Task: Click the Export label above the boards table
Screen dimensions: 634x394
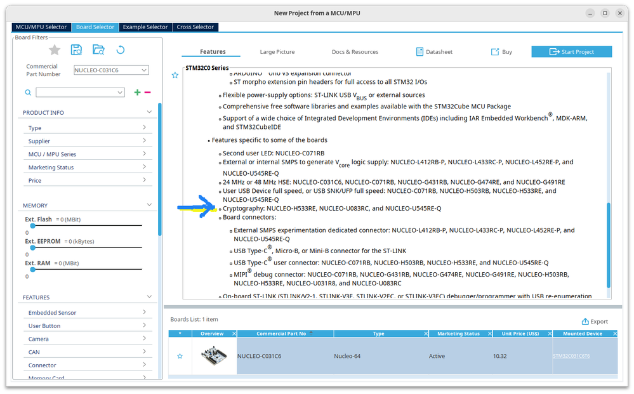Action: click(599, 321)
